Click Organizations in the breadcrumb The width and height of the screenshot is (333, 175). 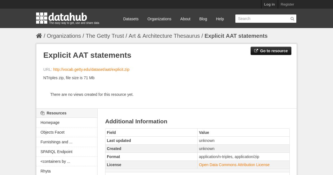(x=64, y=36)
